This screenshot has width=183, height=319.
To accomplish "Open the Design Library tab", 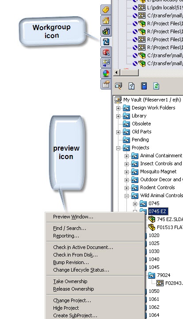I will (x=106, y=31).
